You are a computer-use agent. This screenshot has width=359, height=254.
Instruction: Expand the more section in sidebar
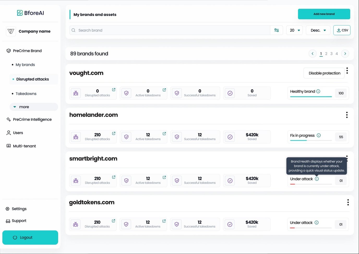34,107
